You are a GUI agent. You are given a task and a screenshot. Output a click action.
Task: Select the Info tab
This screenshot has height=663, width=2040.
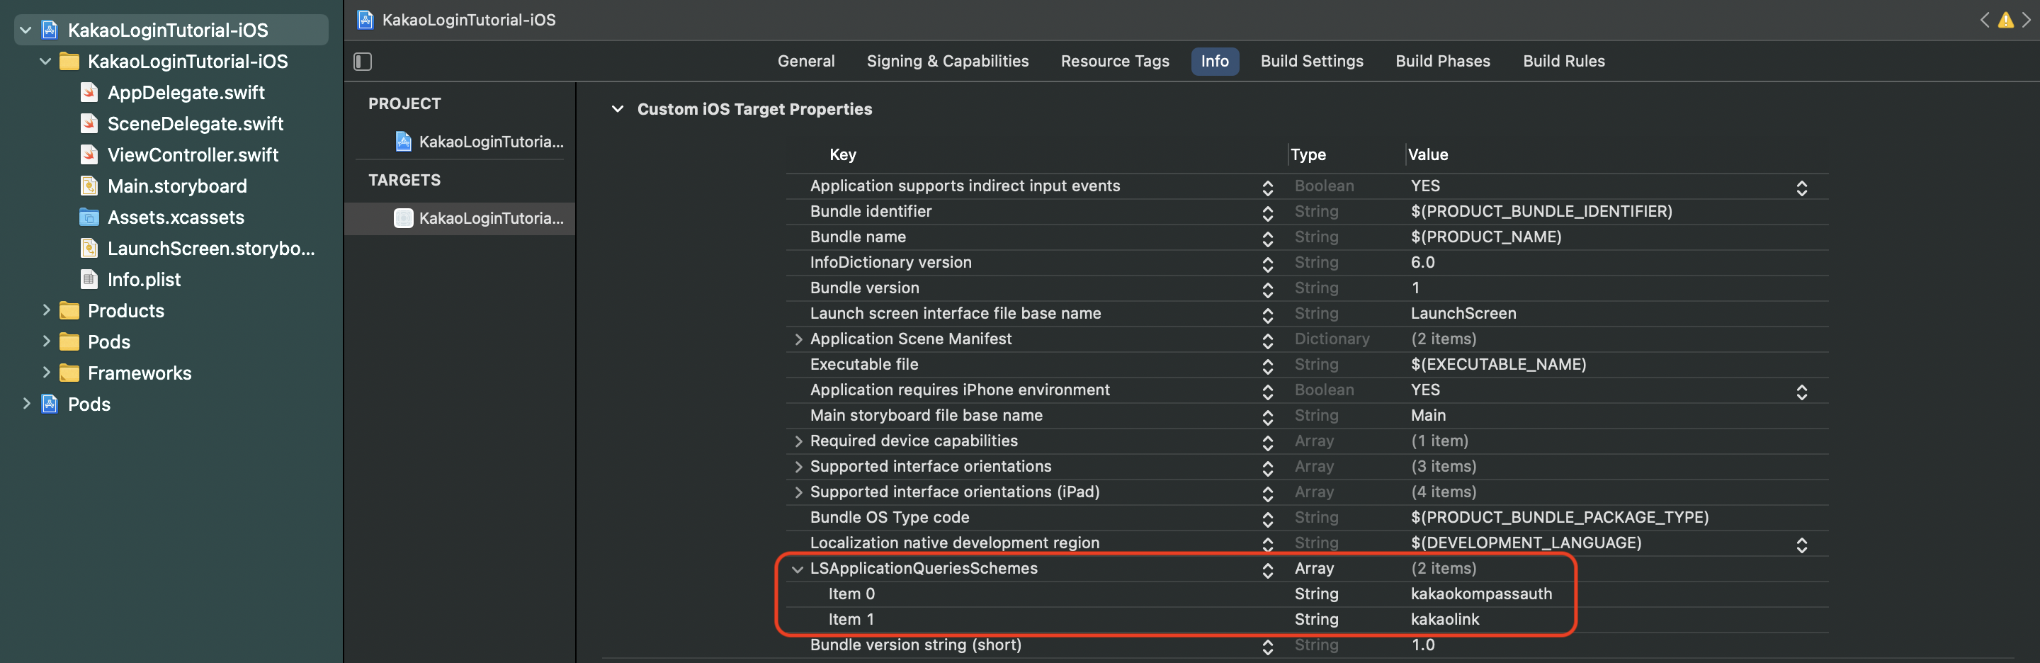click(1214, 61)
